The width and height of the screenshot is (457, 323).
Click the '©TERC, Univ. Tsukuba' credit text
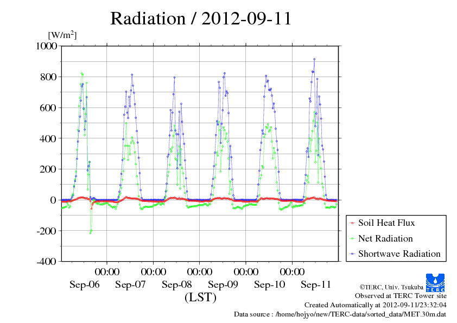pyautogui.click(x=391, y=287)
